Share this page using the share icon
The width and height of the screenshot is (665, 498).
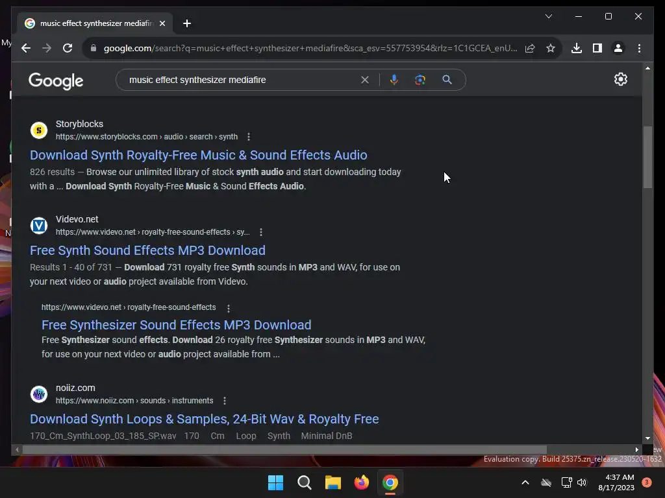(530, 48)
